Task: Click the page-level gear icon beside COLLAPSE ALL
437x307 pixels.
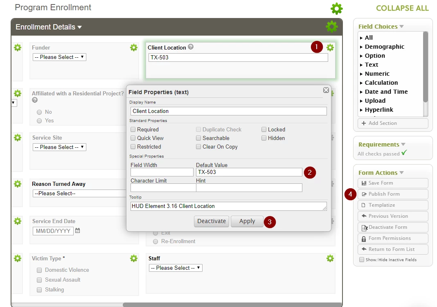Action: click(336, 9)
